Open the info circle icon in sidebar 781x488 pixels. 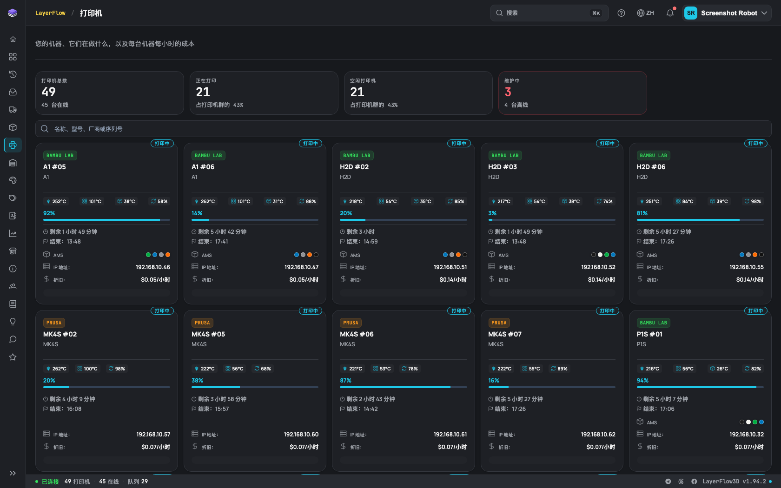click(x=13, y=269)
